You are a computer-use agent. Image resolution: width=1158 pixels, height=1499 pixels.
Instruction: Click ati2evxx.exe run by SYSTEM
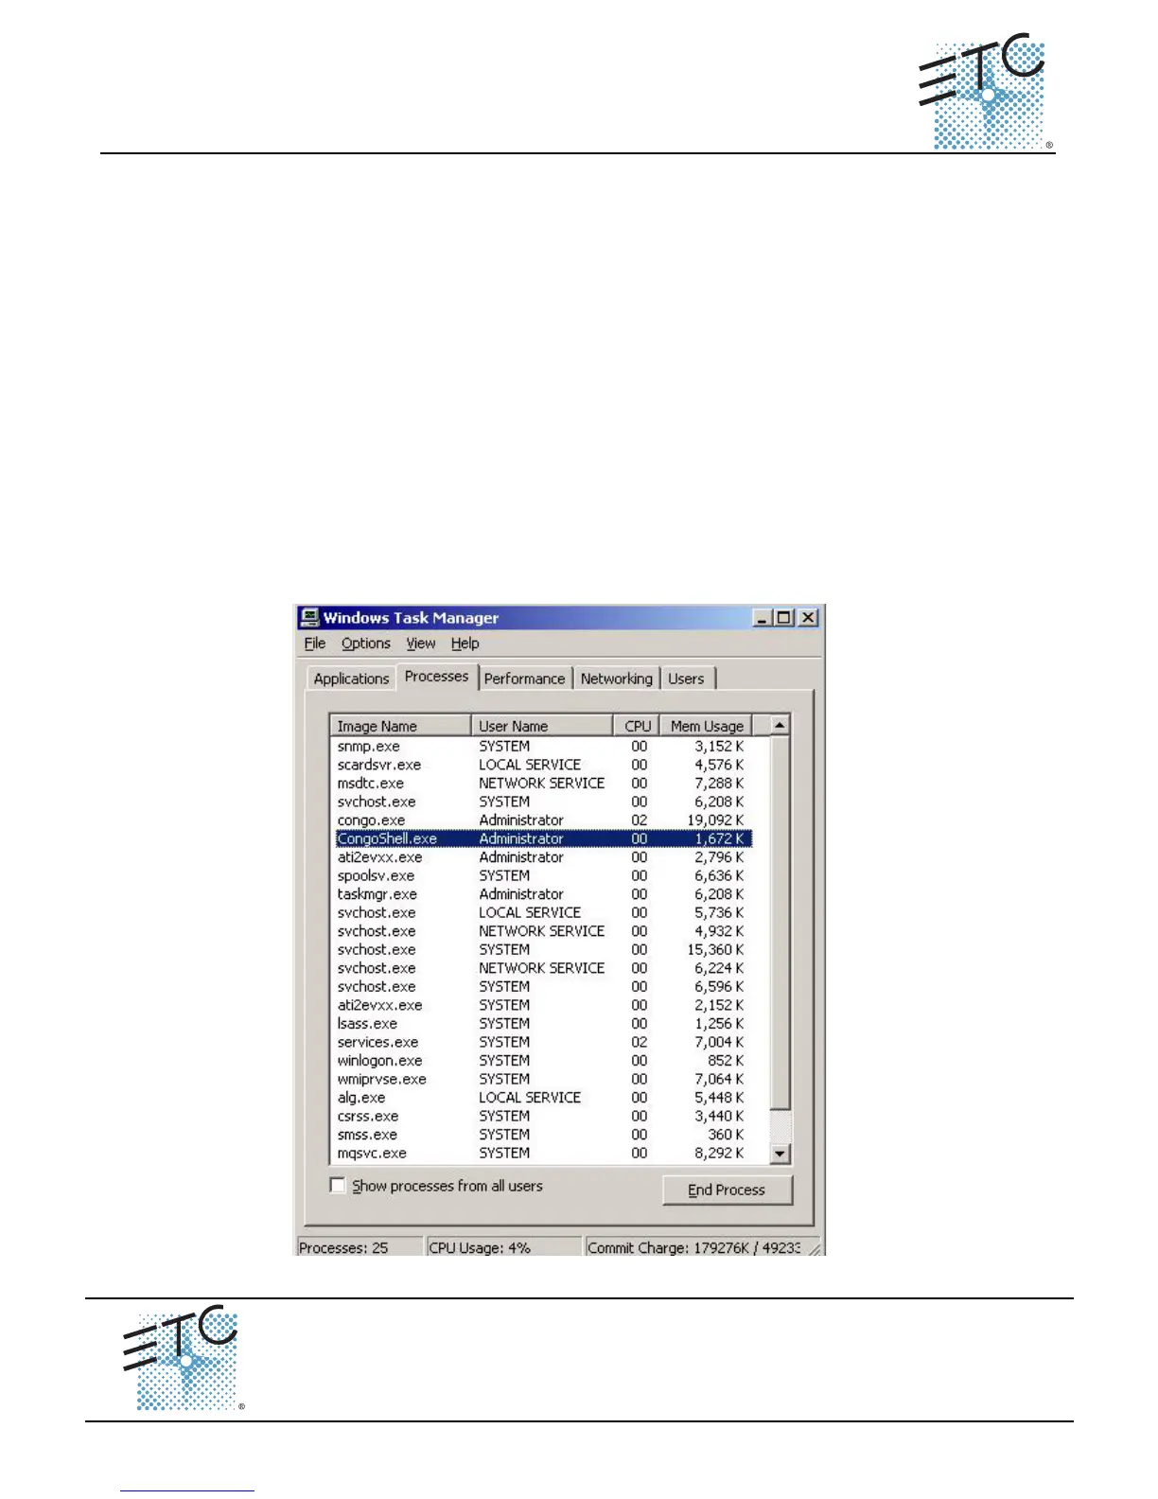pyautogui.click(x=541, y=1005)
